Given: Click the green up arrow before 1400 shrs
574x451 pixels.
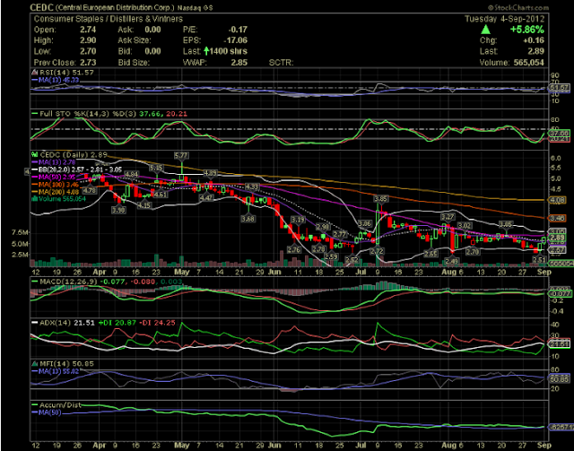Looking at the screenshot, I should (206, 51).
